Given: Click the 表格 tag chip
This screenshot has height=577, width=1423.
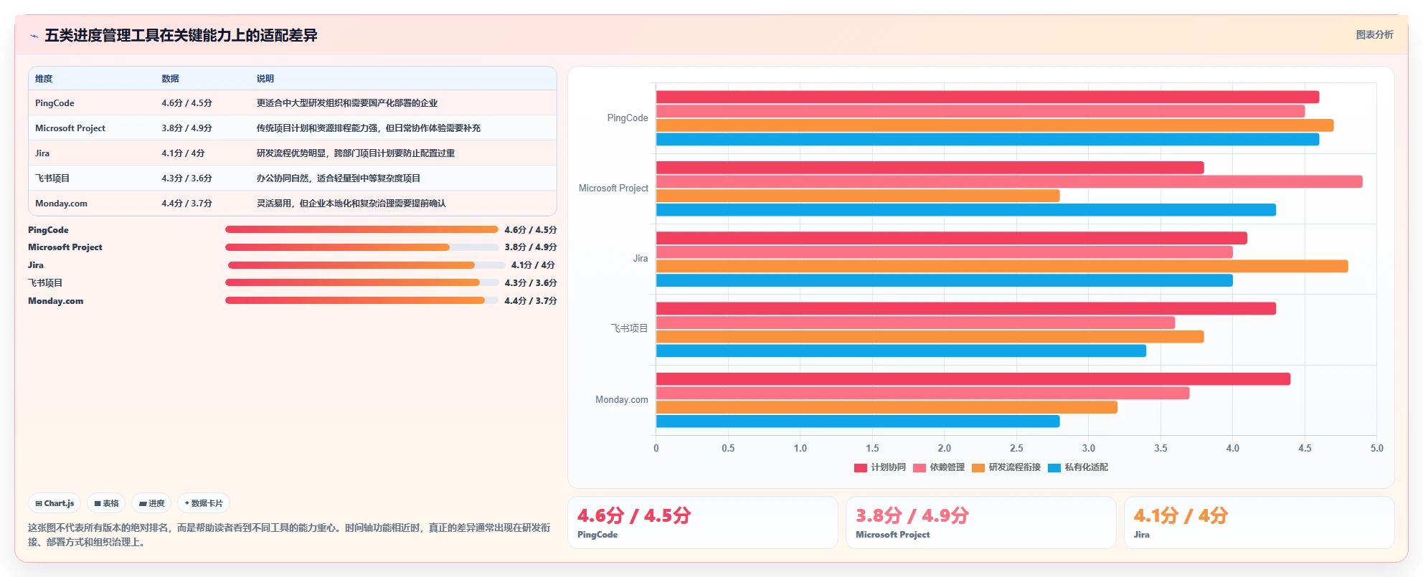Looking at the screenshot, I should pyautogui.click(x=106, y=503).
